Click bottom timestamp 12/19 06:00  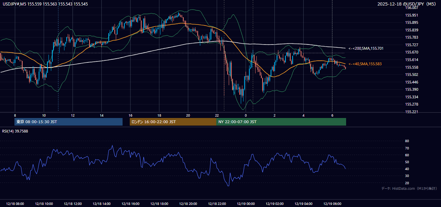coord(332,204)
